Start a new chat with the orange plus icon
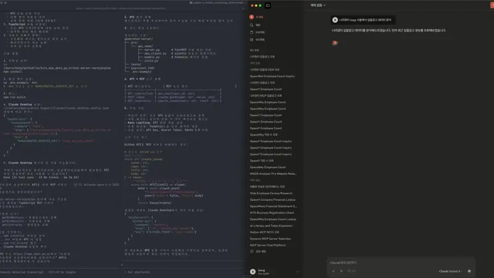 [x=251, y=17]
